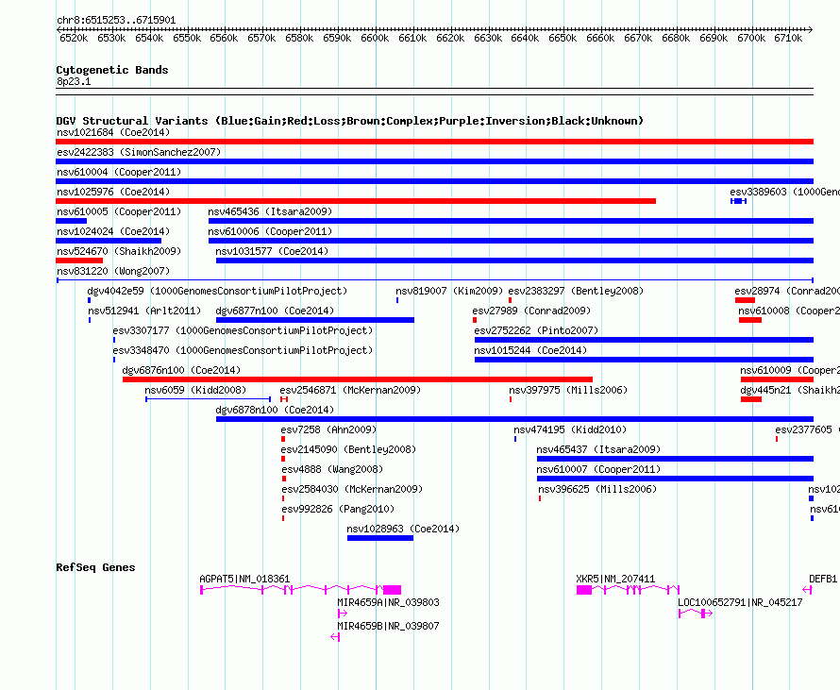Click esv7258 (Ahn2009) label

328,429
